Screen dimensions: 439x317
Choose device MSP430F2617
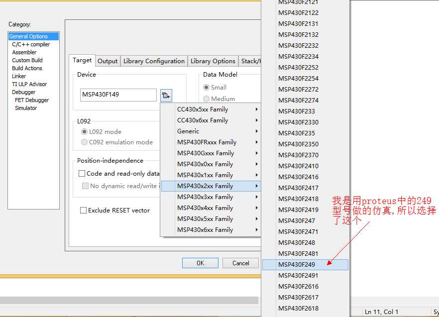click(305, 297)
